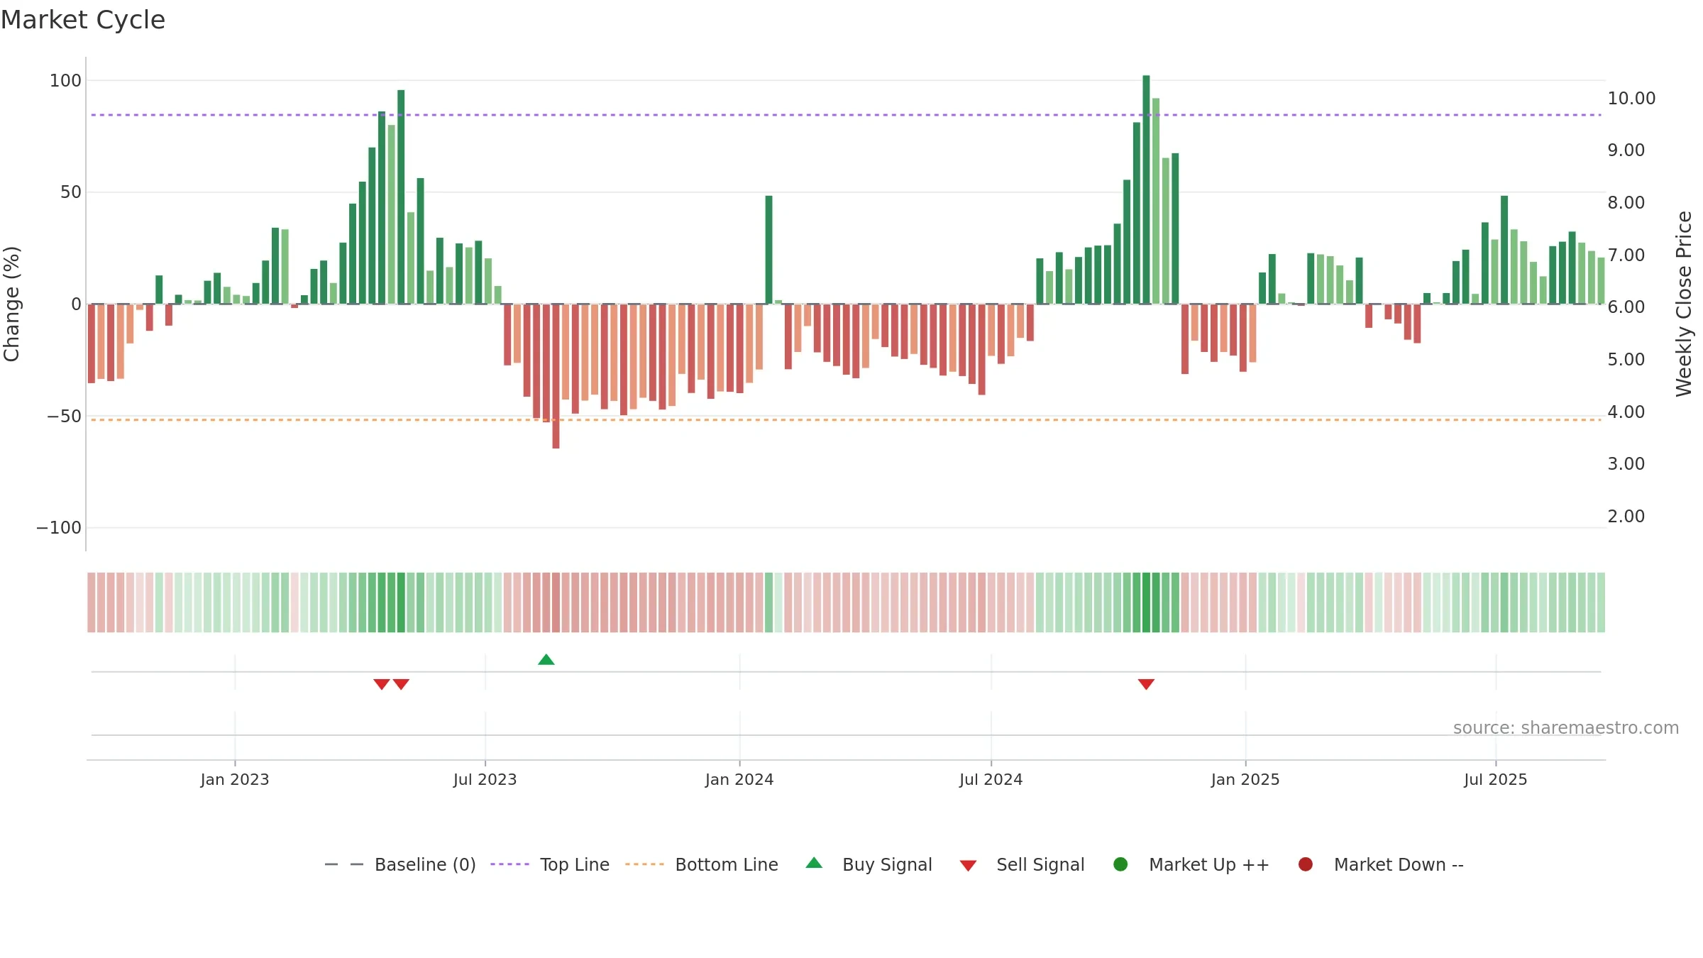Click the purple dotted Top Line legend sample
This screenshot has width=1703, height=958.
click(x=509, y=864)
